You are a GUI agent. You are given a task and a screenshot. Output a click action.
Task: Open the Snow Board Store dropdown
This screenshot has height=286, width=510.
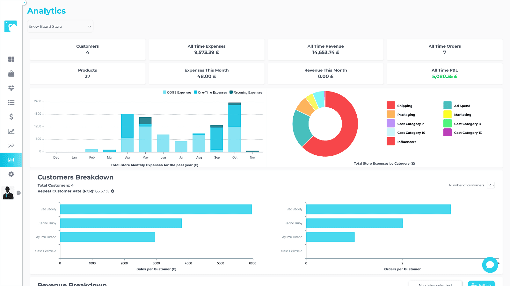[60, 26]
